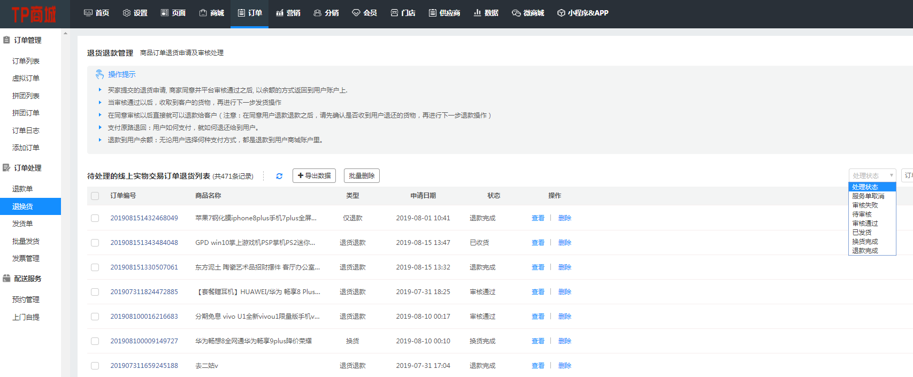Click the TP商城 logo
This screenshot has height=377, width=913.
pos(34,14)
